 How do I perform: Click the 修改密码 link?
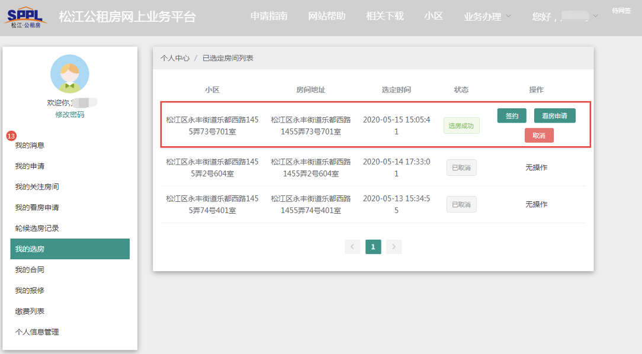[x=70, y=115]
